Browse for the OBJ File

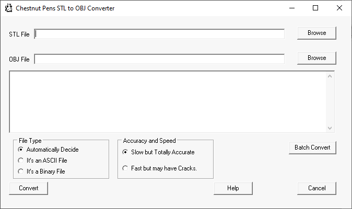pyautogui.click(x=317, y=58)
